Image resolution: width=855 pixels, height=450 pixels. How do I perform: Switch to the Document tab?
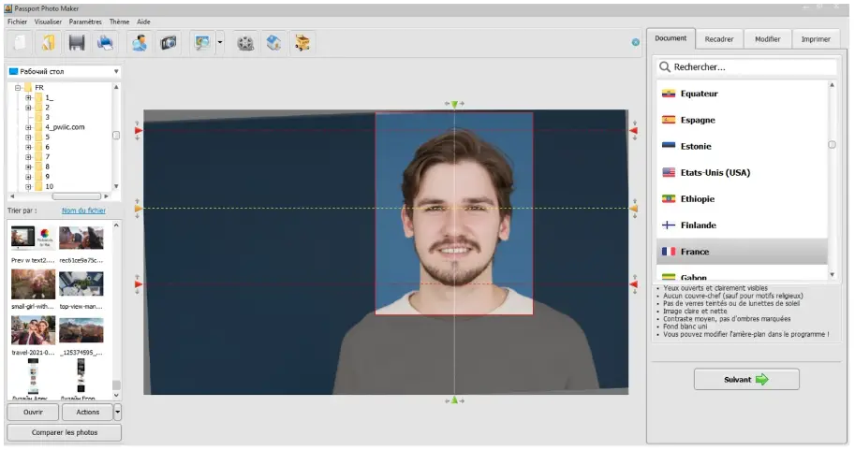(671, 38)
